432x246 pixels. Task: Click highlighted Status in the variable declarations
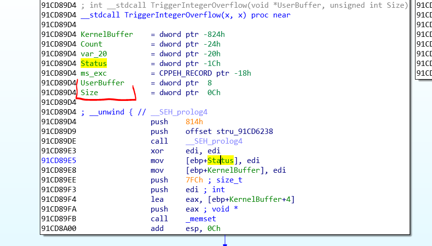click(x=93, y=64)
